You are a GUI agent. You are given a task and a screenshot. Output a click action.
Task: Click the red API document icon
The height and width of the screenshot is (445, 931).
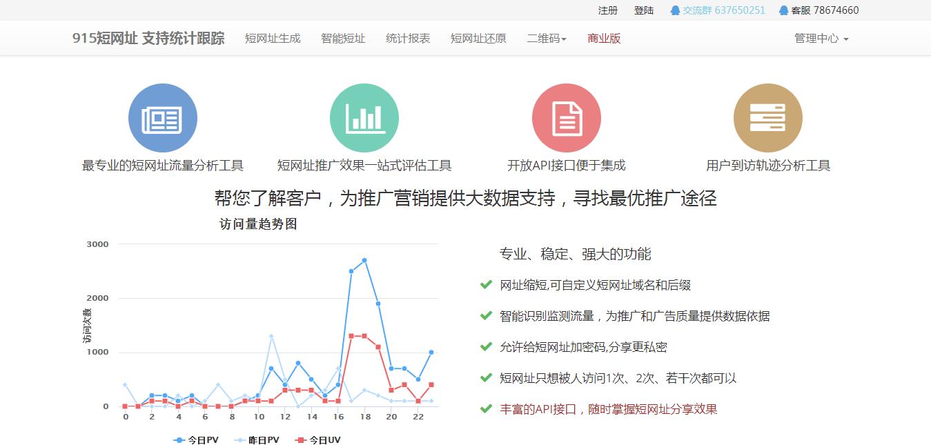(x=566, y=117)
